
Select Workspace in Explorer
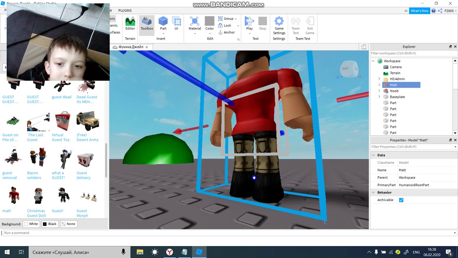coord(392,61)
